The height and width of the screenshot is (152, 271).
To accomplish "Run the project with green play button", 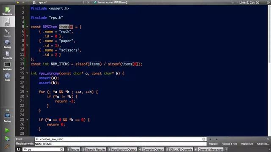I will pyautogui.click(x=7, y=130).
